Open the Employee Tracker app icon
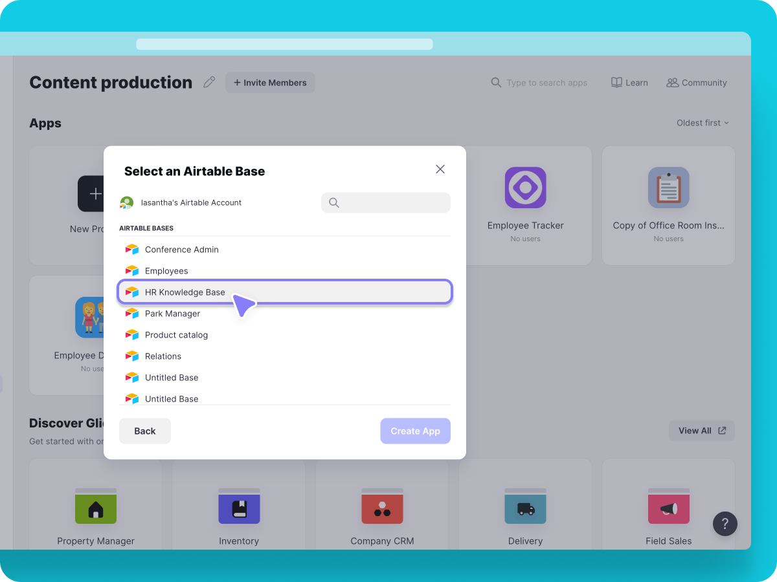Viewport: 777px width, 582px height. (526, 188)
